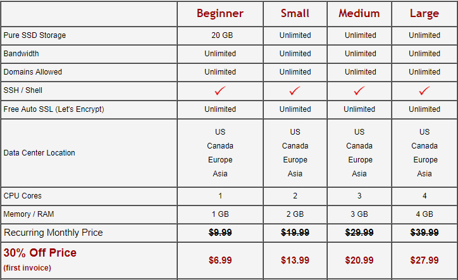This screenshot has width=458, height=280.
Task: Click the $13.99 discounted Small price
Action: pos(295,260)
